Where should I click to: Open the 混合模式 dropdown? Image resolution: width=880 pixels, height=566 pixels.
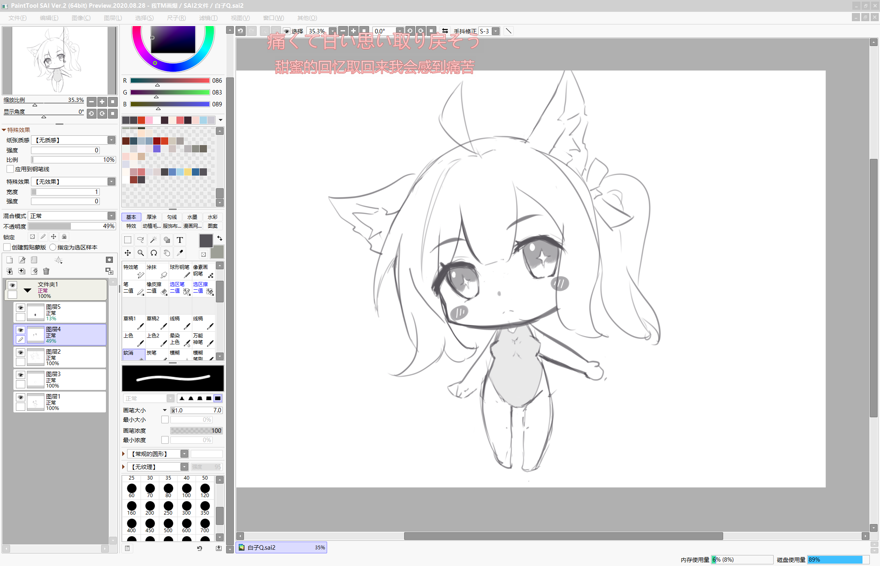point(111,216)
